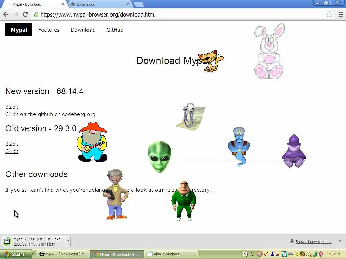Image resolution: width=346 pixels, height=259 pixels.
Task: Click the mypal installer file icon in download bar
Action: pos(7,241)
